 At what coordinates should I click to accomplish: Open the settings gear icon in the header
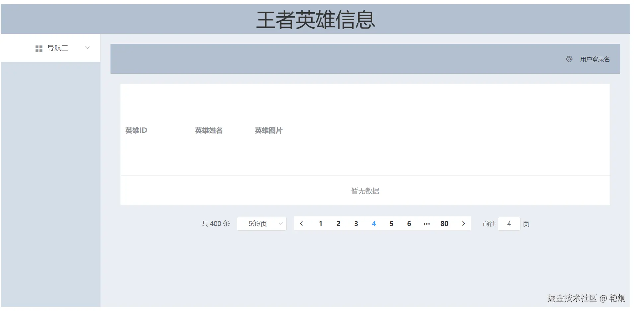click(x=569, y=59)
